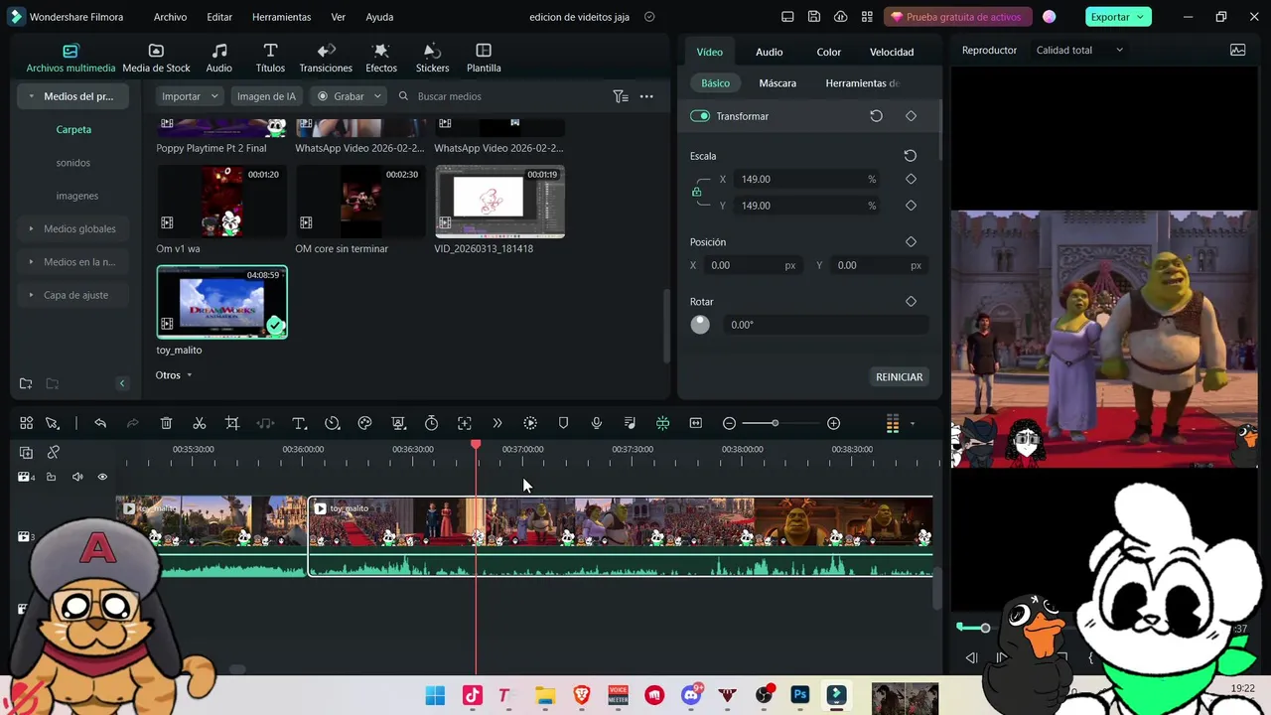The width and height of the screenshot is (1271, 715).
Task: Click the timeline zoom slider
Action: pos(775,423)
